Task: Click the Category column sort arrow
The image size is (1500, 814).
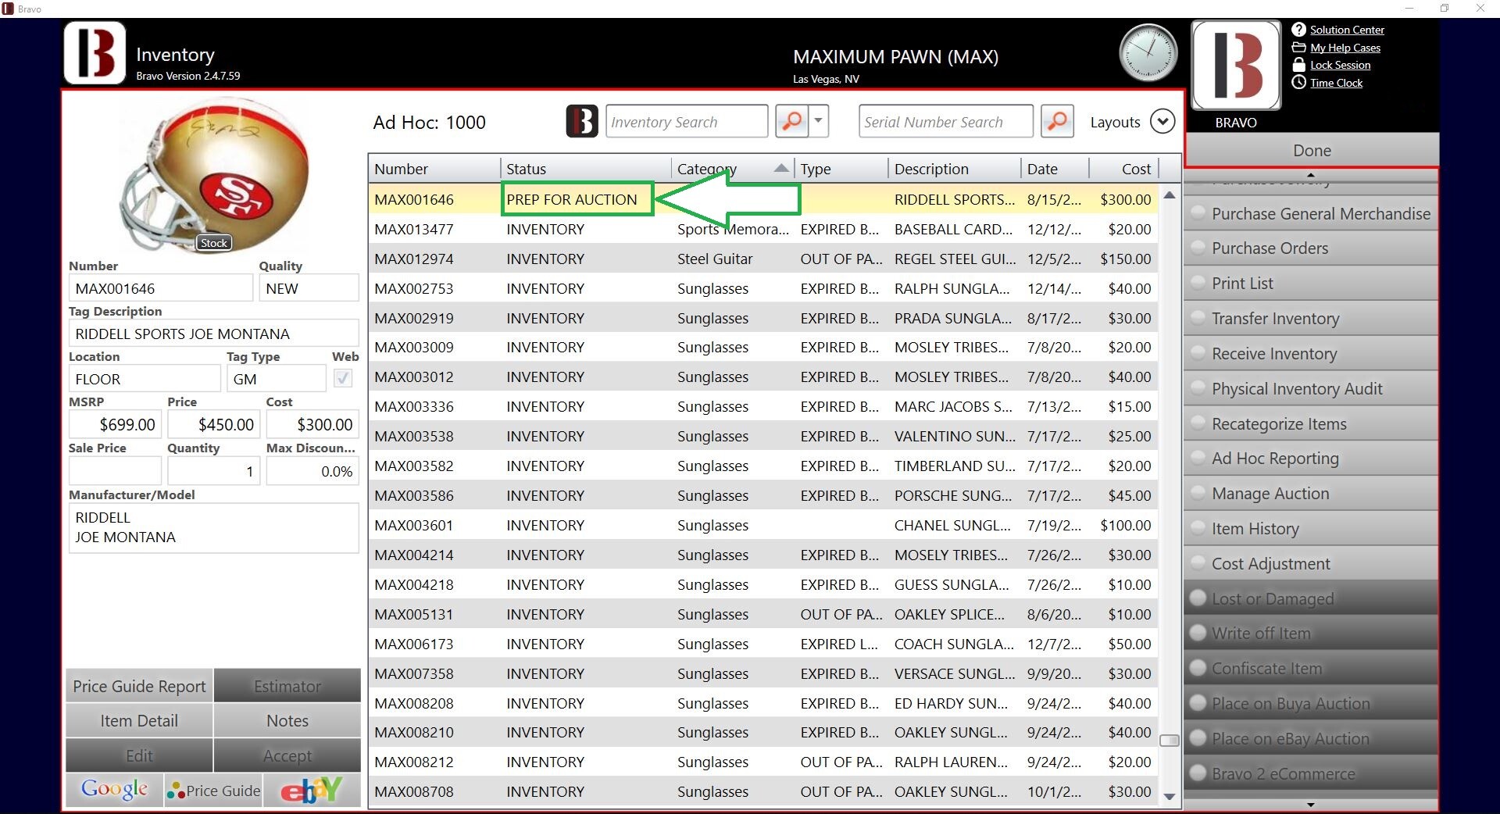Action: pos(781,168)
